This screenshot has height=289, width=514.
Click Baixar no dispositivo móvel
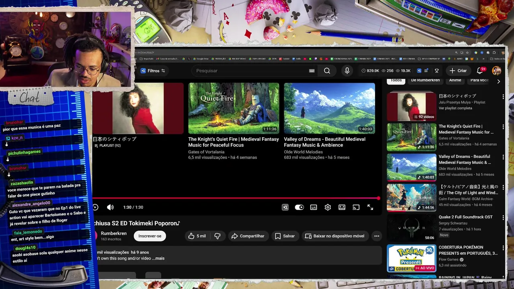335,236
